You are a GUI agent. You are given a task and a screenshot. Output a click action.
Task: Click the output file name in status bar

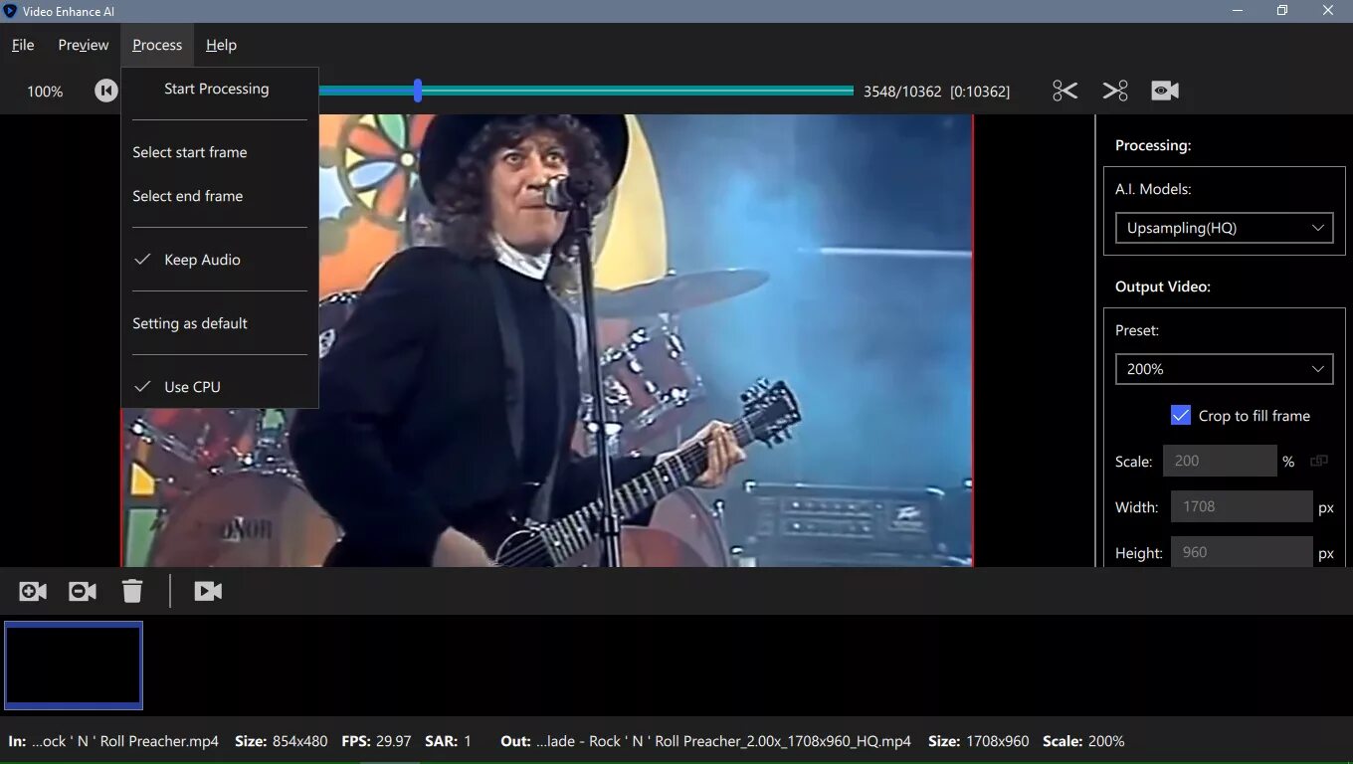[x=723, y=741]
